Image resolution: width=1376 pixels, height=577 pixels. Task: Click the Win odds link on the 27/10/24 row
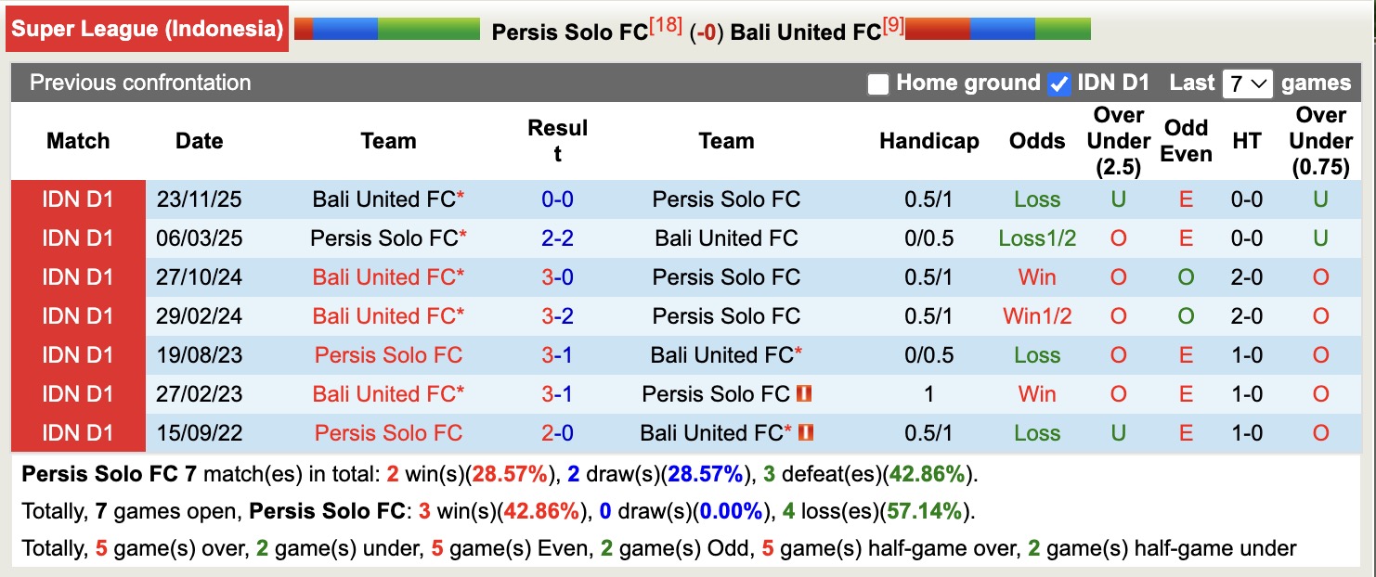[x=1037, y=276]
